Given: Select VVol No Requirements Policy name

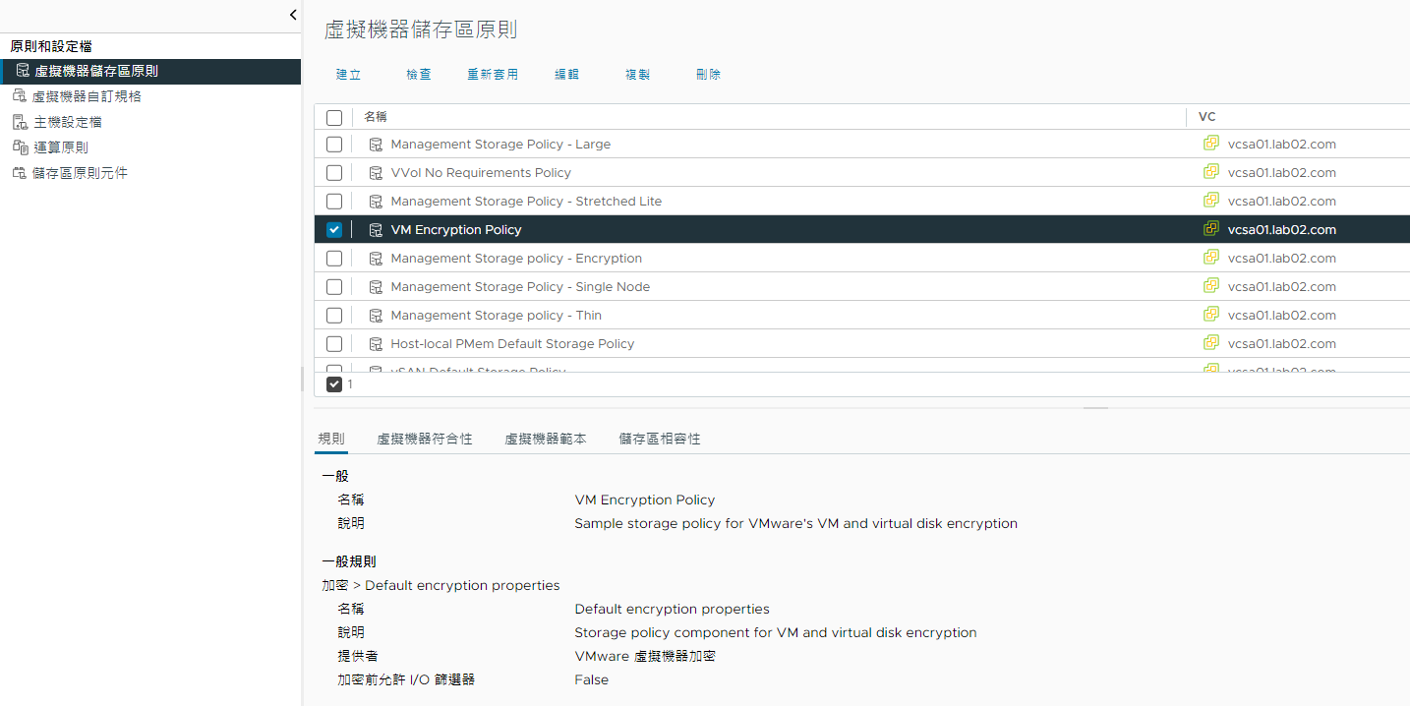Looking at the screenshot, I should (481, 173).
